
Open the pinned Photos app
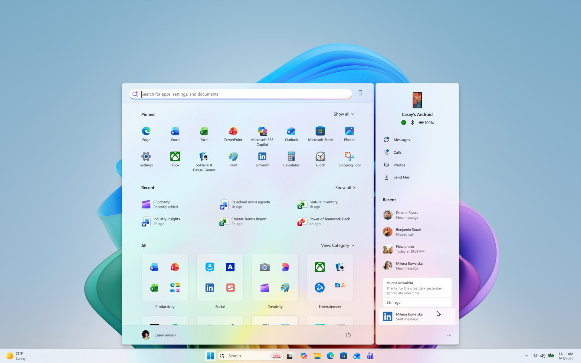point(350,134)
